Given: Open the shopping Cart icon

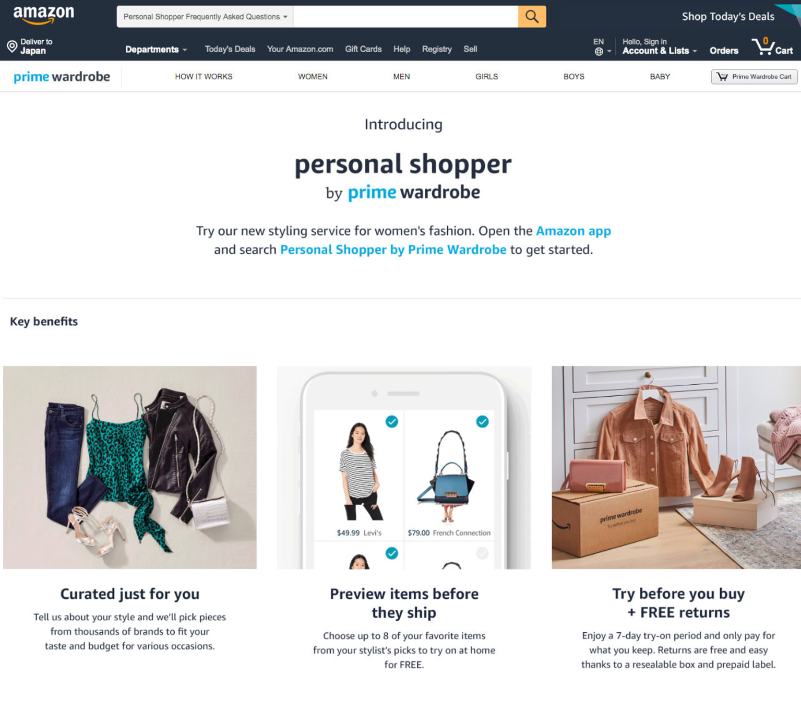Looking at the screenshot, I should point(772,46).
